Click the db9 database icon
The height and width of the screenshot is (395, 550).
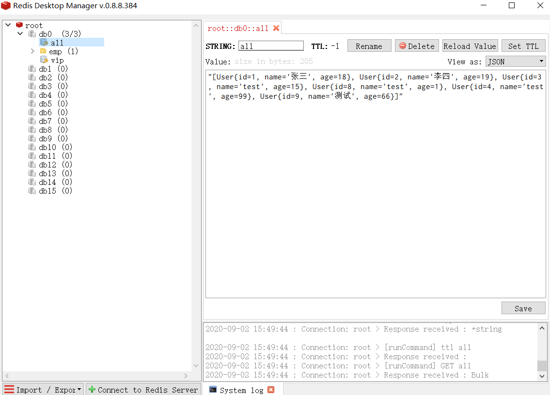pyautogui.click(x=32, y=138)
